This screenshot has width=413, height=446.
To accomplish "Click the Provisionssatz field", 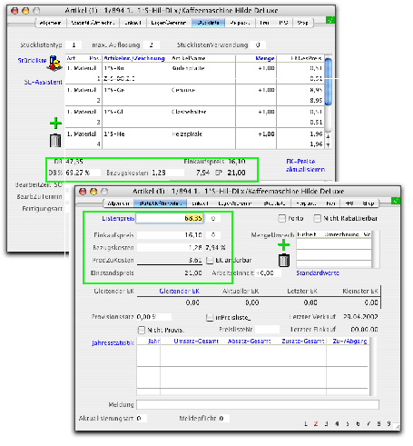I will point(153,317).
